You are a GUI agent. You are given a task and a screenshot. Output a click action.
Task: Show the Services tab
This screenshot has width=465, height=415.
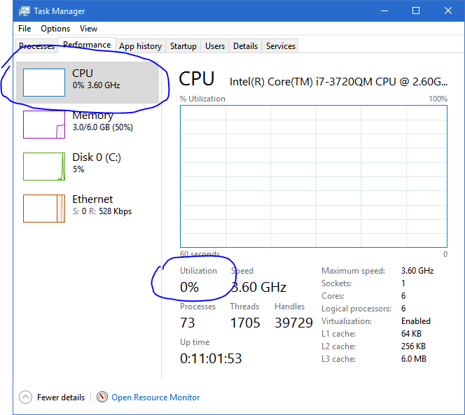280,46
